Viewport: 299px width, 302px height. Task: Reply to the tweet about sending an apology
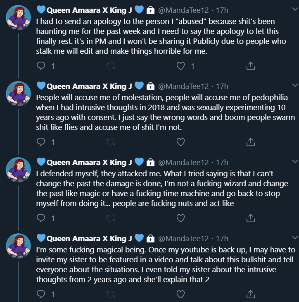41,66
